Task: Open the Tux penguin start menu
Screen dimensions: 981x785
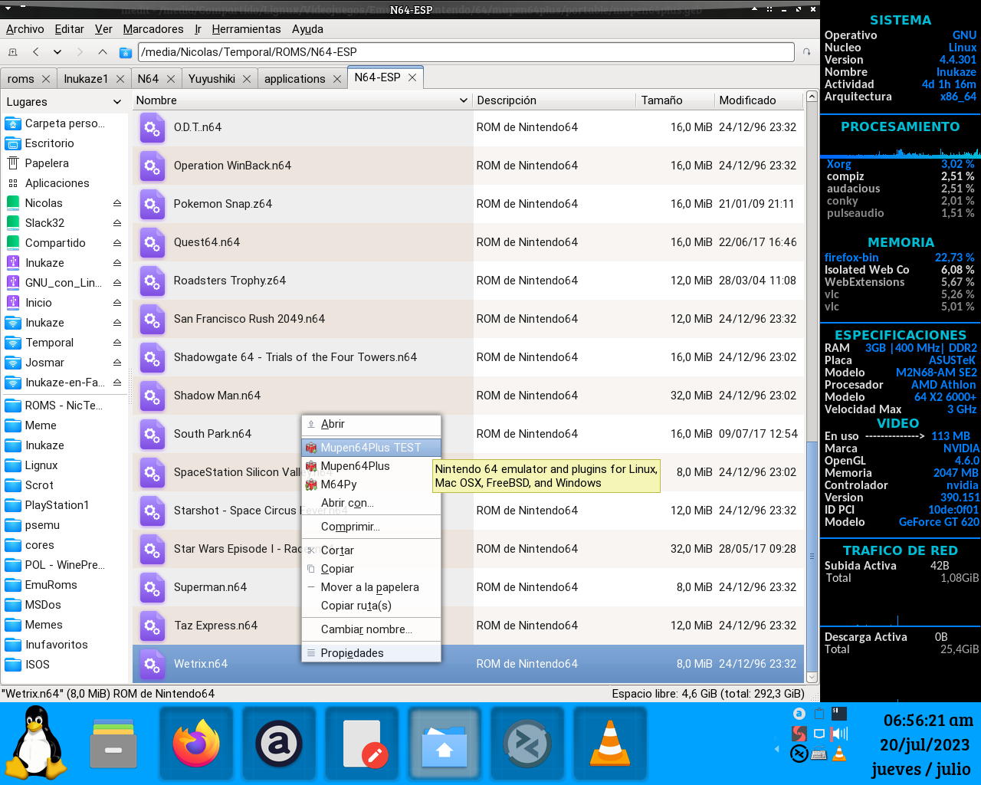Action: (x=36, y=744)
